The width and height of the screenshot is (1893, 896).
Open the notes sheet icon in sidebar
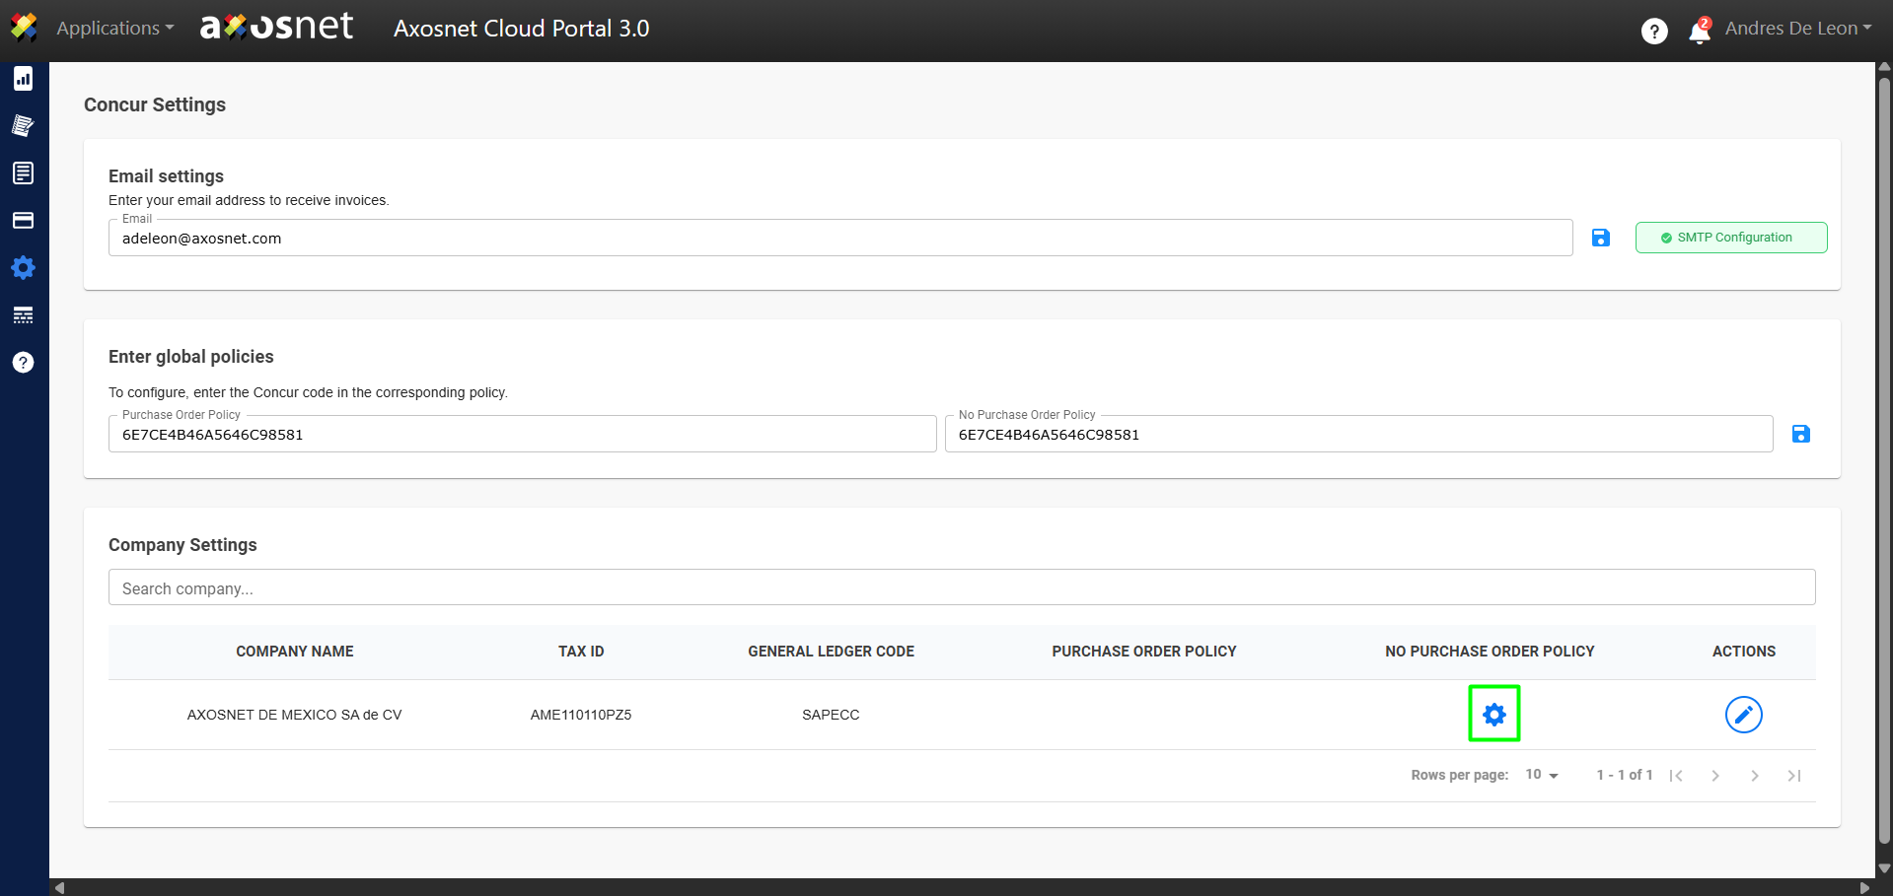coord(24,125)
